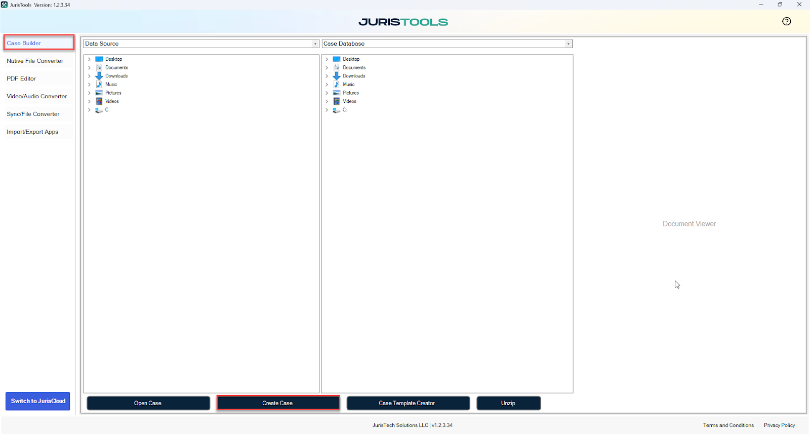Expand Videos node in Case Database tree
Screen dimensions: 810x435
pos(327,101)
